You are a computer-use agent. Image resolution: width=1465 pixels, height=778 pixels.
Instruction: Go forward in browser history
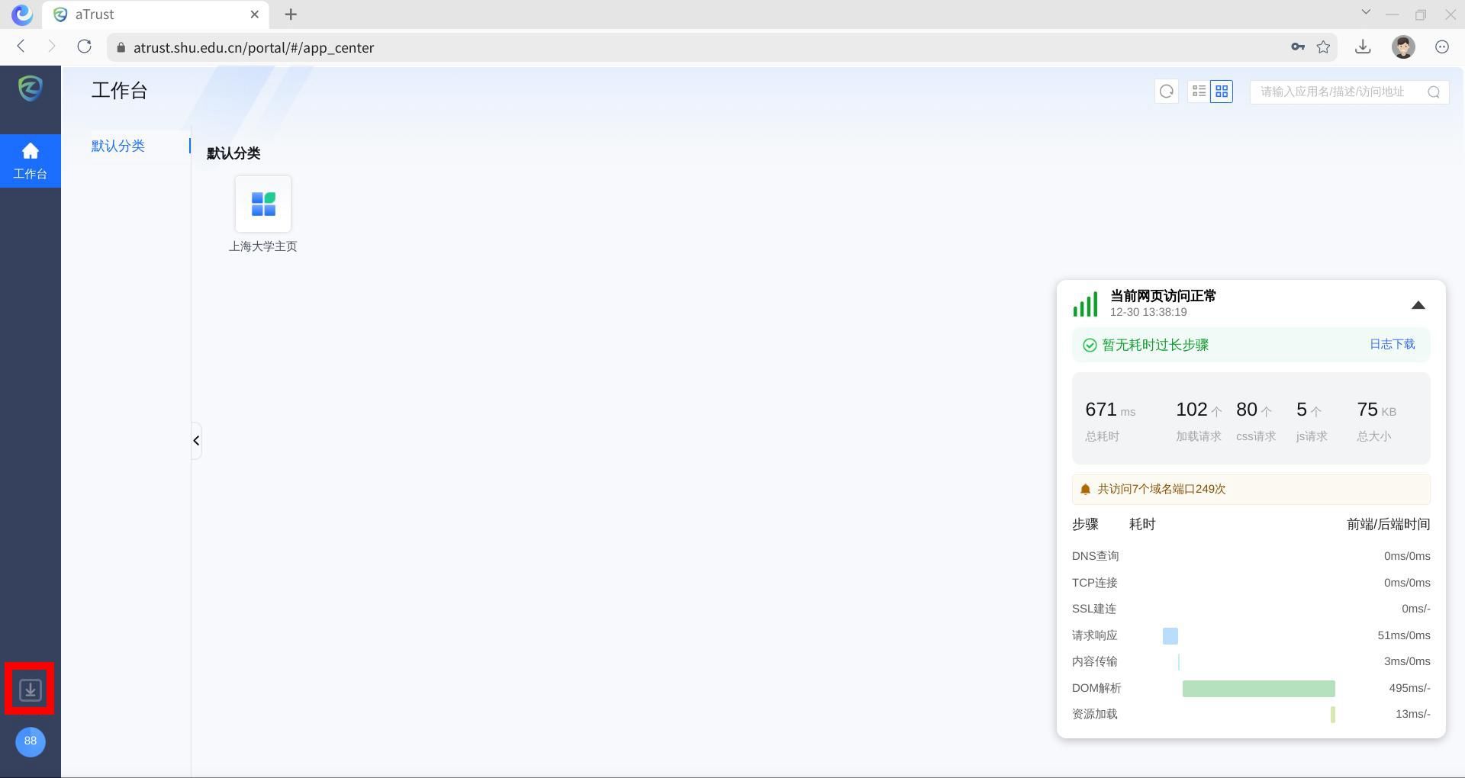point(51,47)
